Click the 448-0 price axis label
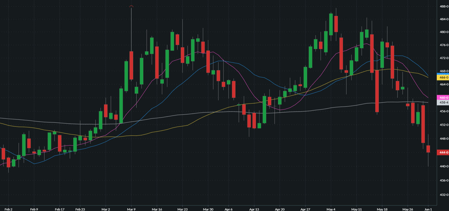This screenshot has width=449, height=211. [444, 138]
